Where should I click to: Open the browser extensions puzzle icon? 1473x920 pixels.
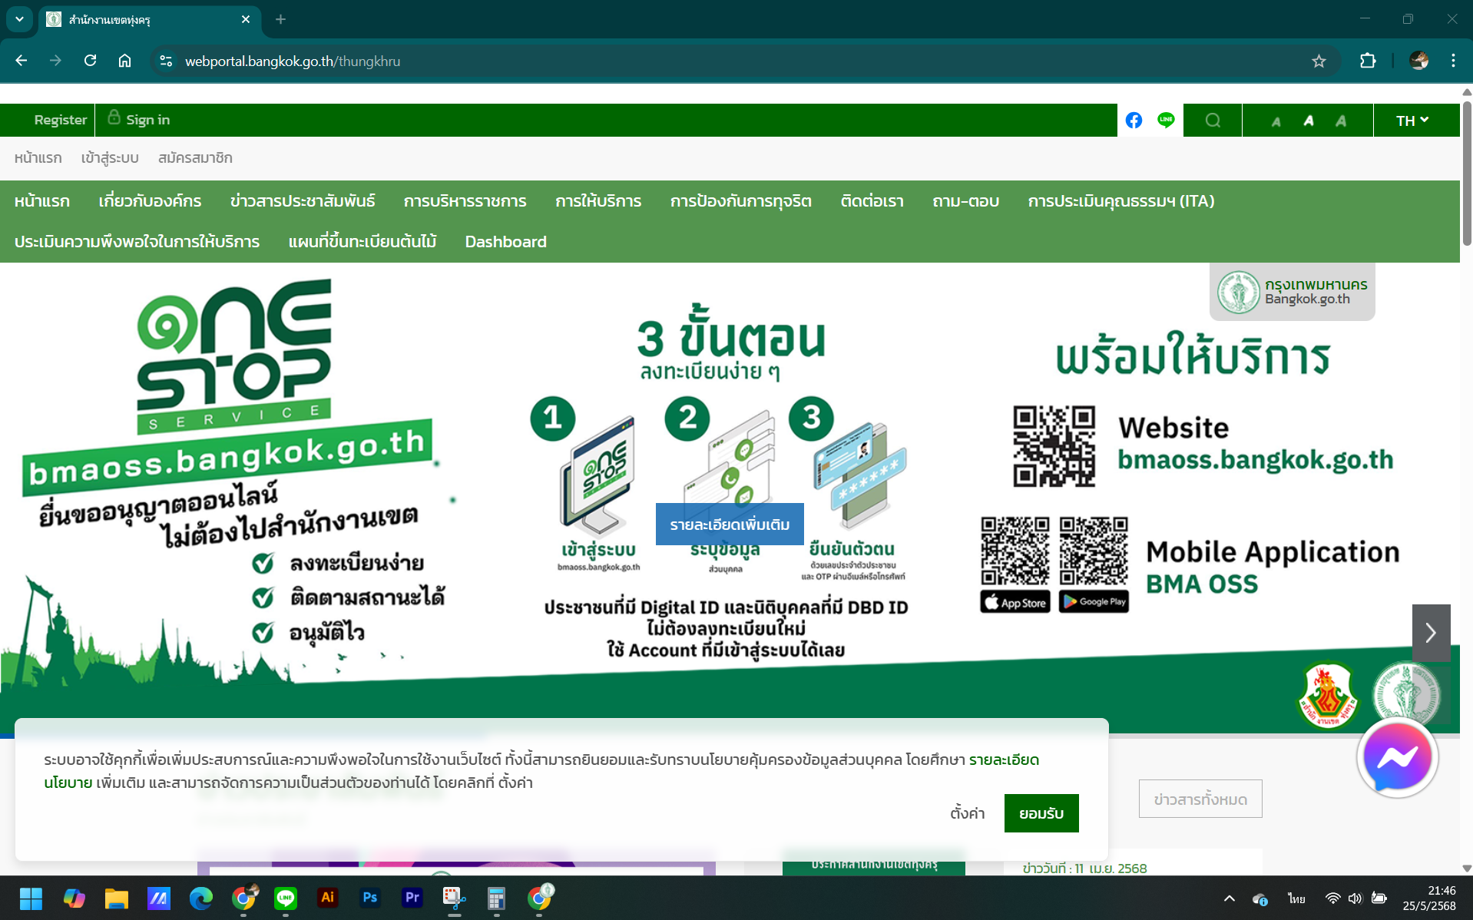1368,61
